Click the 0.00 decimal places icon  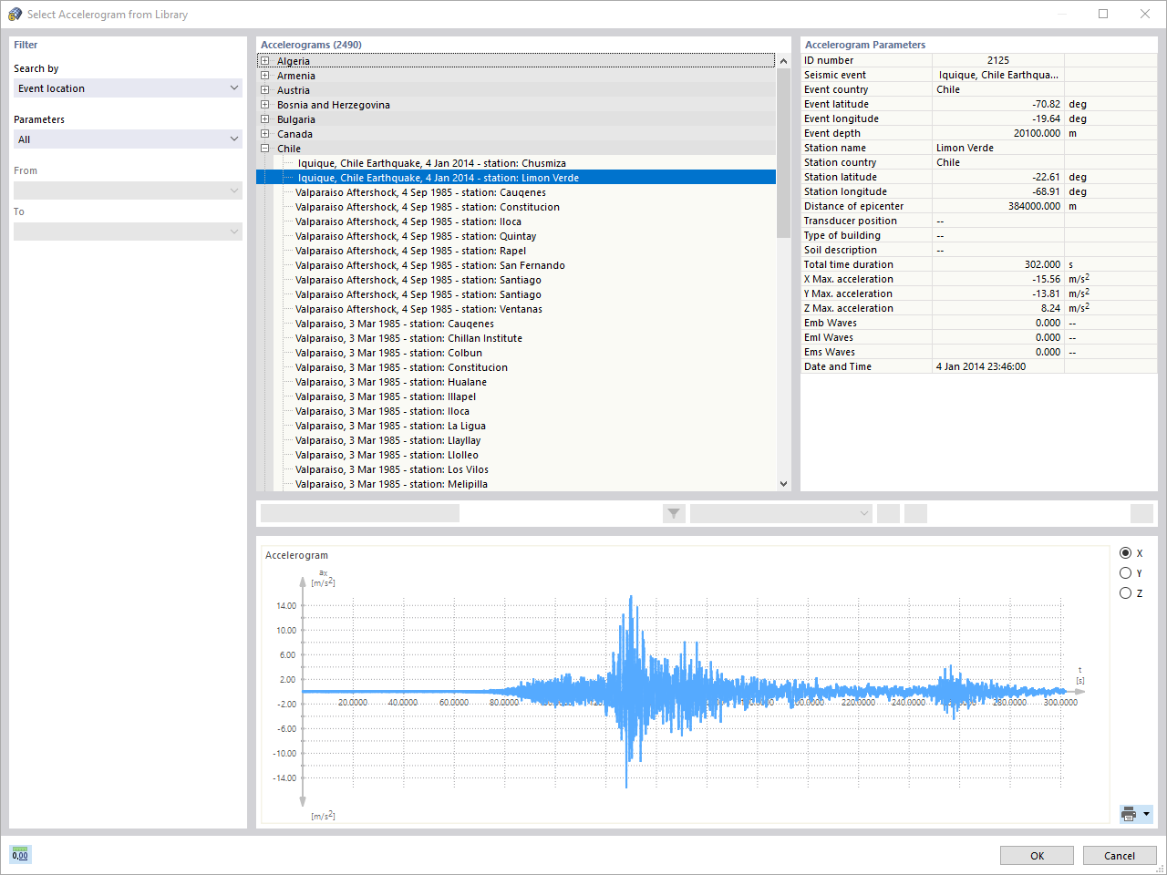(x=20, y=854)
